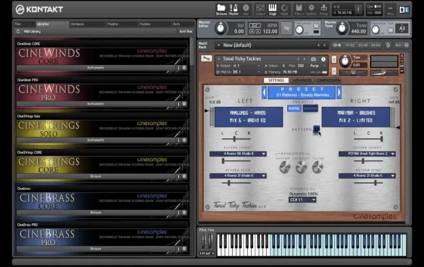Image resolution: width=424 pixels, height=267 pixels.
Task: Open the Options gear icon
Action: point(311,10)
